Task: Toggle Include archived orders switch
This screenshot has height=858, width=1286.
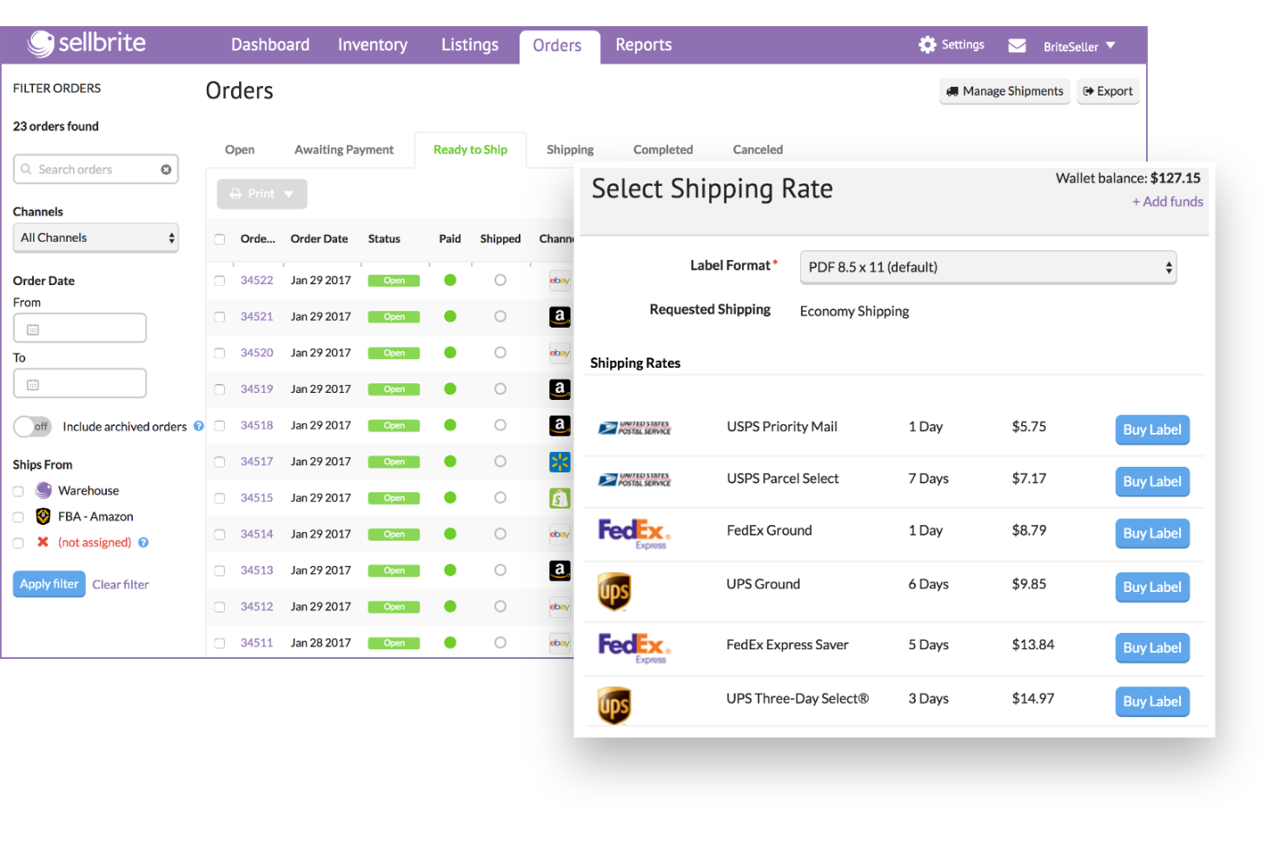Action: pyautogui.click(x=32, y=427)
